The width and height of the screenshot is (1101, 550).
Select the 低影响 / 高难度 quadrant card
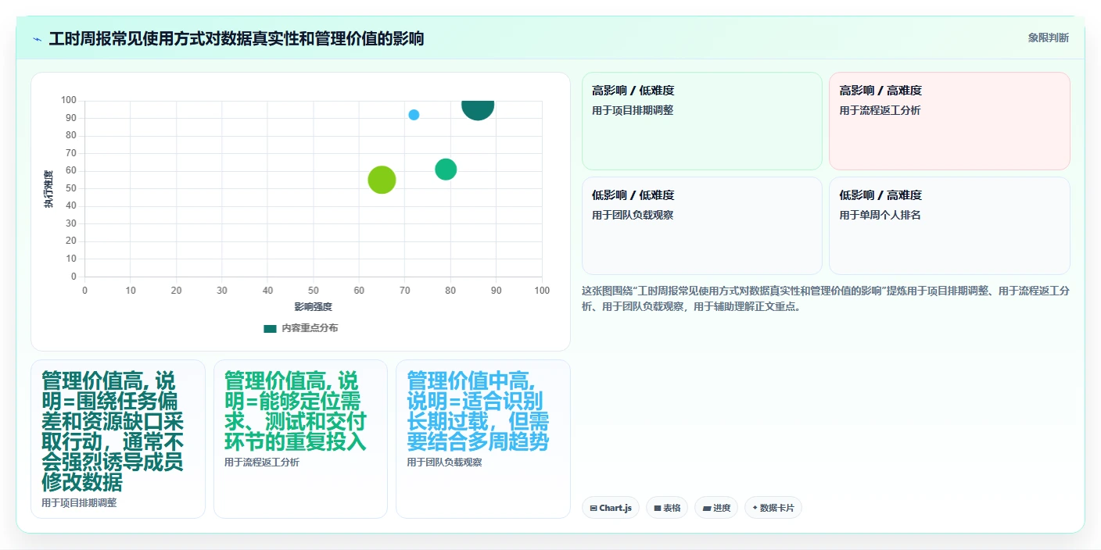949,226
